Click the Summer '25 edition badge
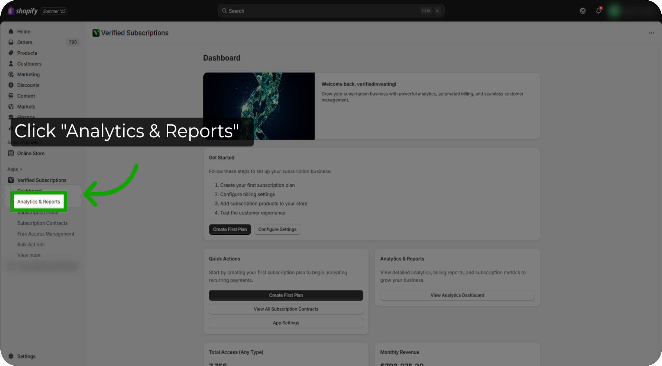 (54, 11)
